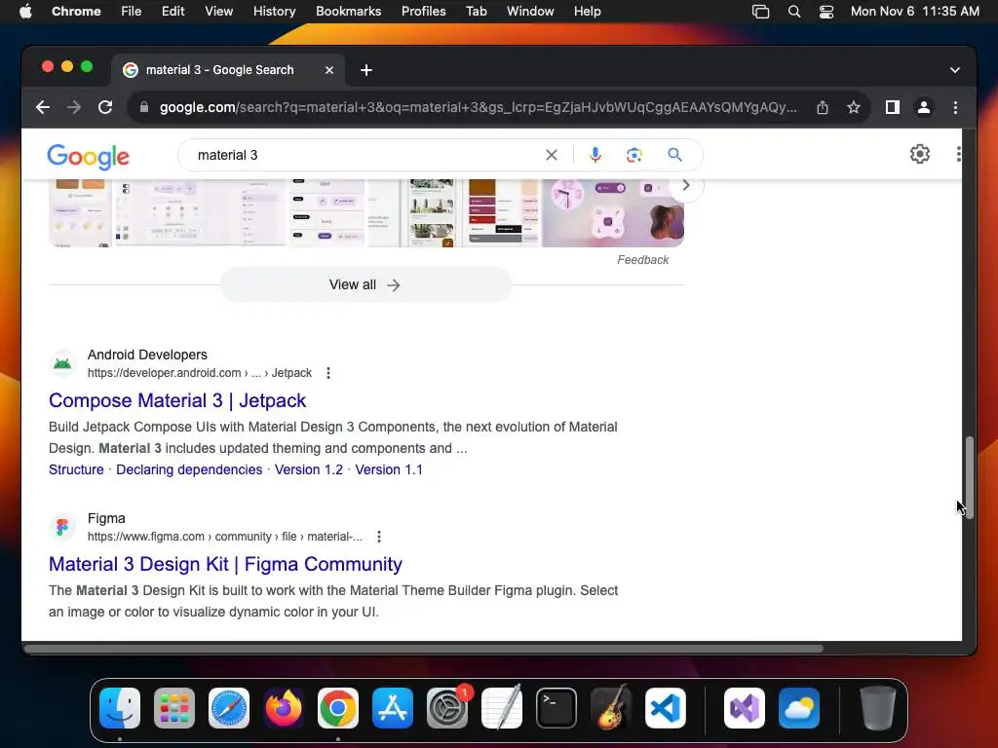Click the date and time in menu bar

click(x=914, y=12)
